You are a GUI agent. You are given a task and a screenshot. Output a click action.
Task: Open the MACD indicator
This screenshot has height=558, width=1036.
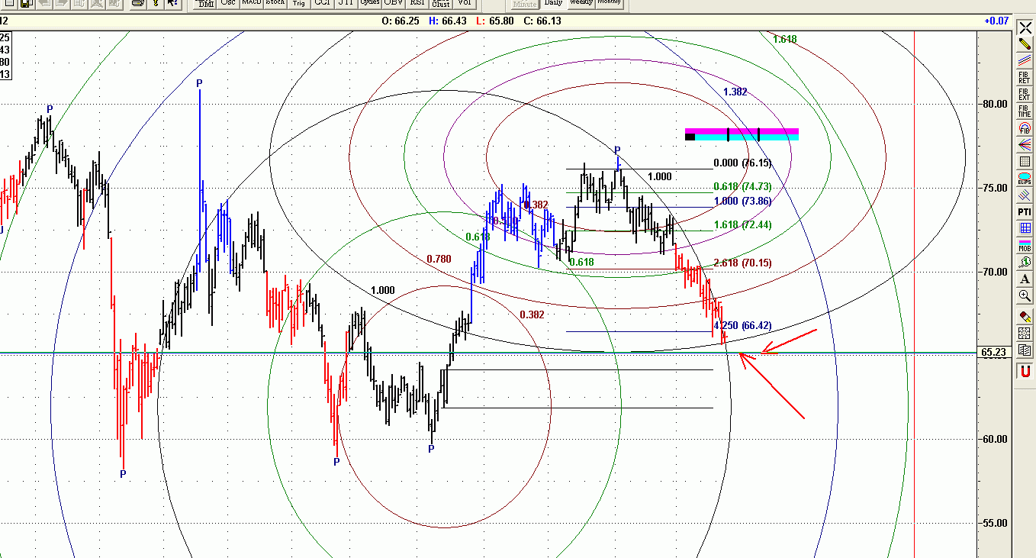click(251, 3)
